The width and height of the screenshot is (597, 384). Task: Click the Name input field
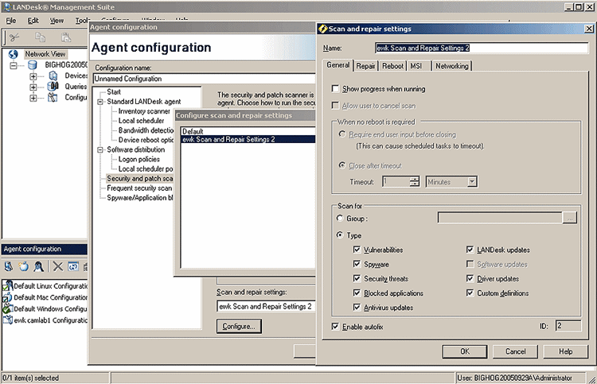[x=482, y=48]
